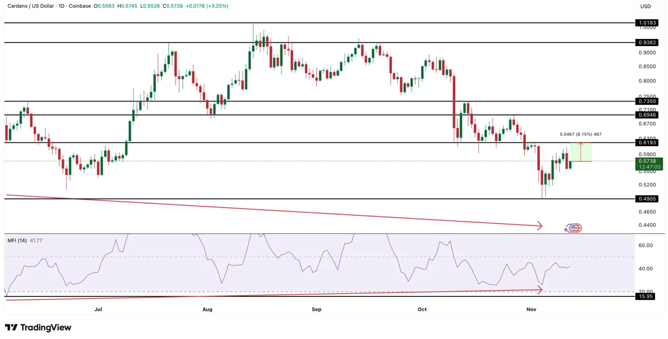The image size is (668, 339).
Task: Click the 0.4905 price level label
Action: (x=647, y=198)
